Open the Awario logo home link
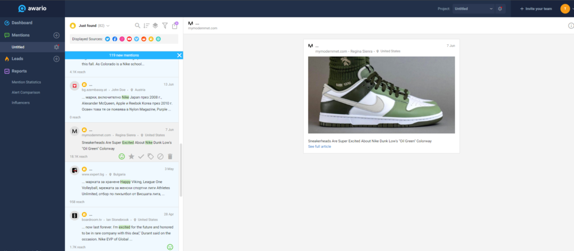This screenshot has width=574, height=251. pos(32,8)
